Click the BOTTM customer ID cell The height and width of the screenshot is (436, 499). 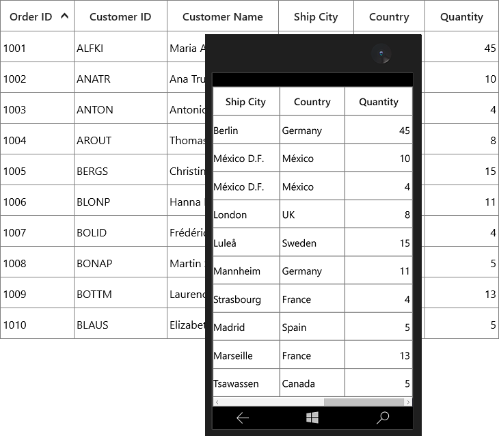click(120, 292)
